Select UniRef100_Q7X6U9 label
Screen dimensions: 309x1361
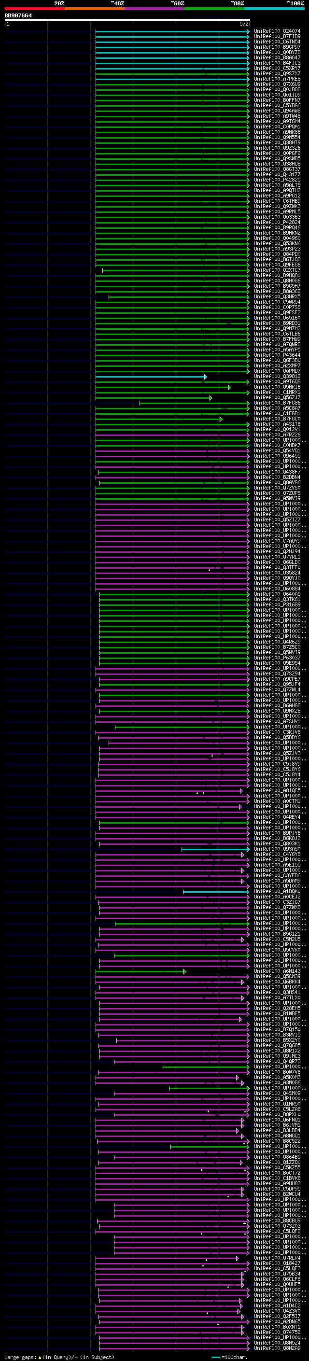[x=277, y=84]
